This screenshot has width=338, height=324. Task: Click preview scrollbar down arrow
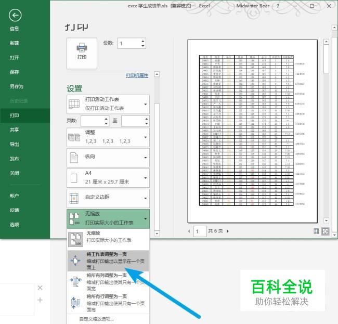pos(327,221)
